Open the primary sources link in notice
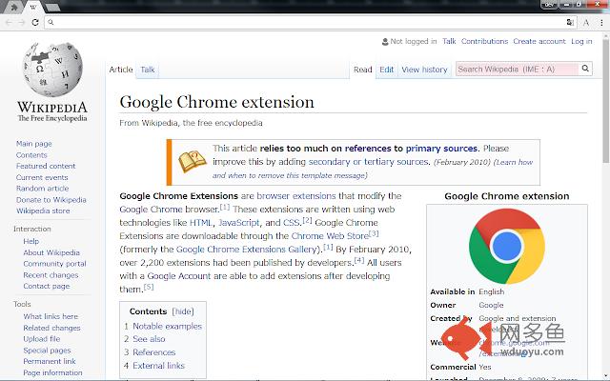The width and height of the screenshot is (610, 381). click(x=441, y=149)
